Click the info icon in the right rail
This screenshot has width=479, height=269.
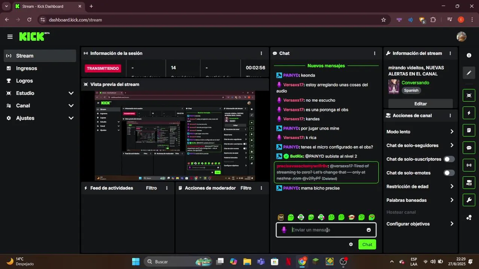pos(469,55)
